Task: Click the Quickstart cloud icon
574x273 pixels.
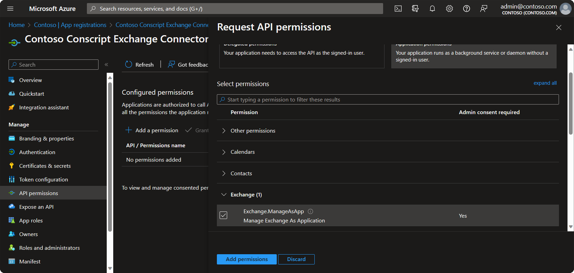Action: coord(12,94)
